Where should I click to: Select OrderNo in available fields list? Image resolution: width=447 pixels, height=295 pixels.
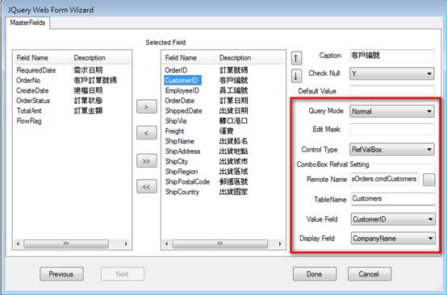point(28,81)
